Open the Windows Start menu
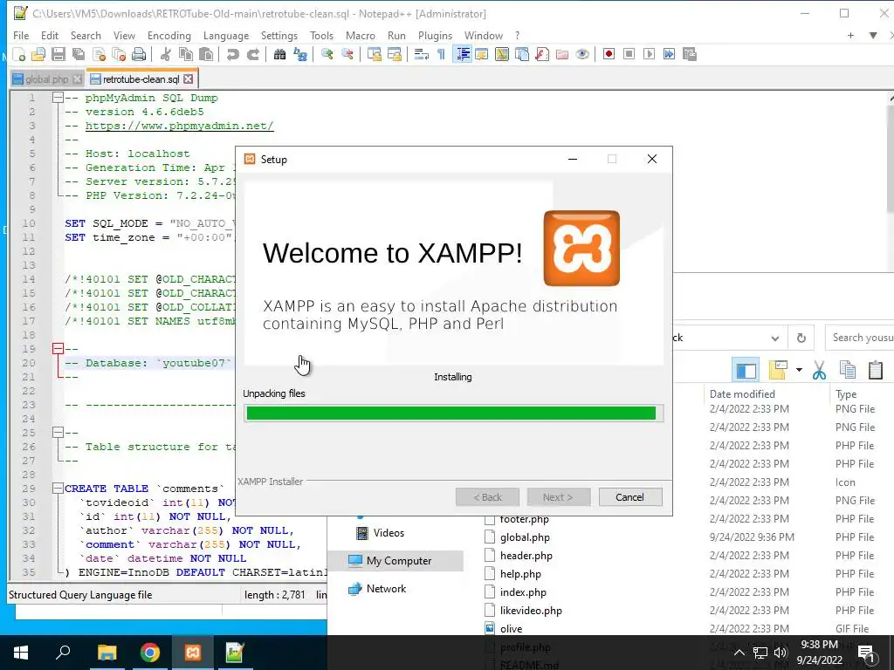 pos(21,653)
